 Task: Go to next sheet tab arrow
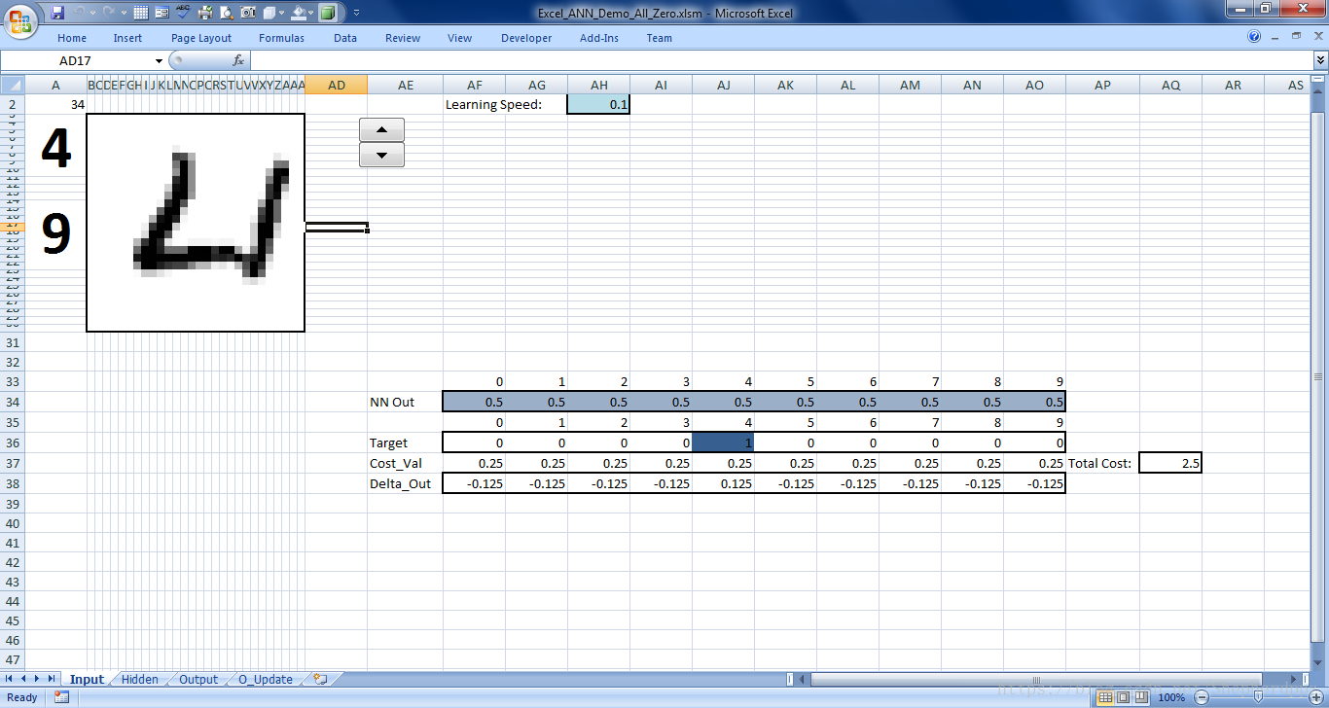tap(37, 679)
